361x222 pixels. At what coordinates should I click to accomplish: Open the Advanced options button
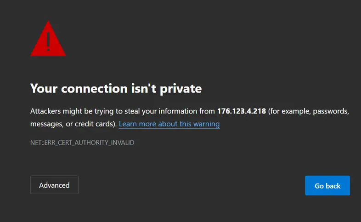54,185
